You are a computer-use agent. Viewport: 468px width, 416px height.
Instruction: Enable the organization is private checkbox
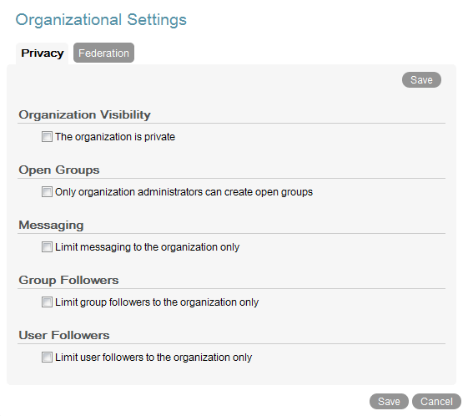(x=47, y=136)
